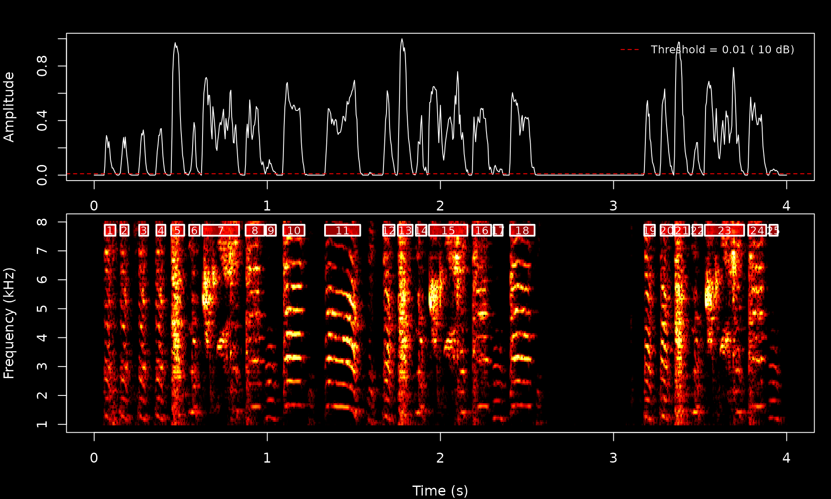Click the 8 kHz tick label on spectrogram
Viewport: 831px width, 499px height.
point(42,222)
